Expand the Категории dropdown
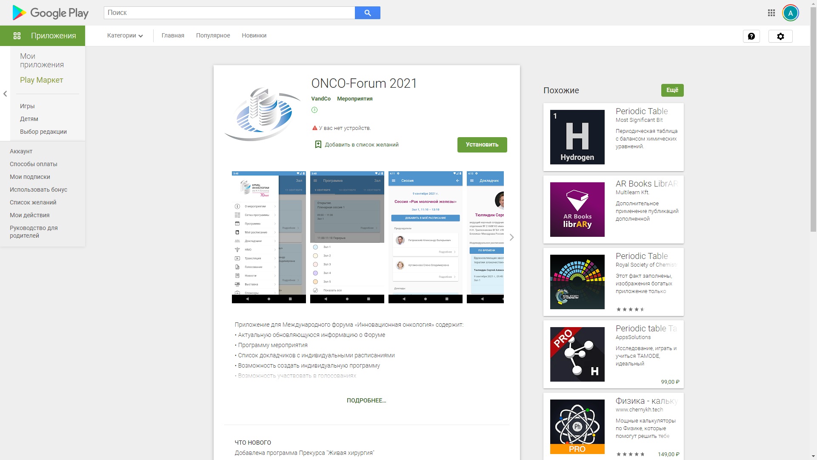The width and height of the screenshot is (817, 460). [125, 36]
